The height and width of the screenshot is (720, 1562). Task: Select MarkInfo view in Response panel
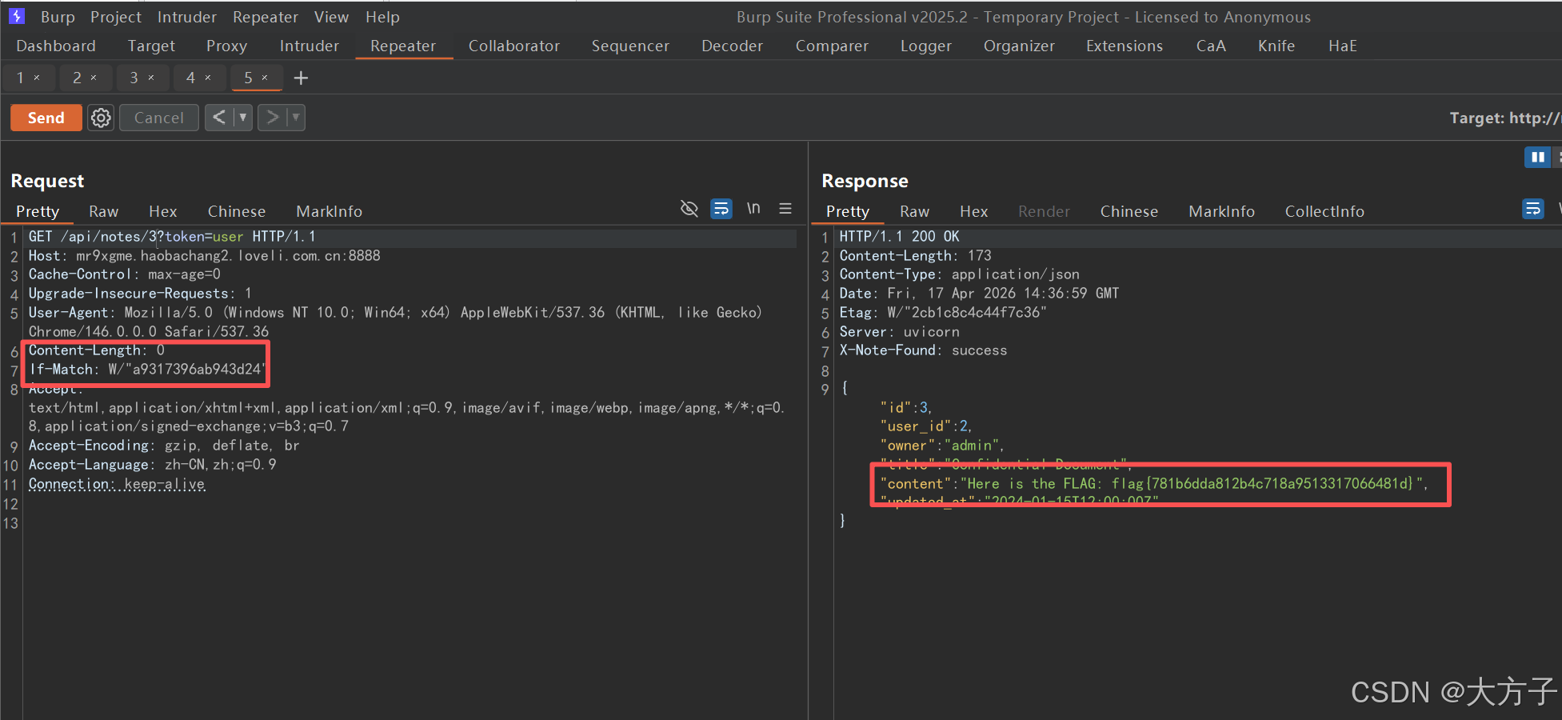coord(1221,211)
